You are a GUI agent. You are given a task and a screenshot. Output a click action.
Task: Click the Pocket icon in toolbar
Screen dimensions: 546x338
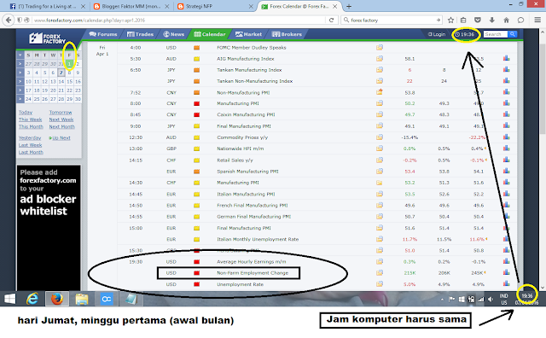pyautogui.click(x=478, y=20)
